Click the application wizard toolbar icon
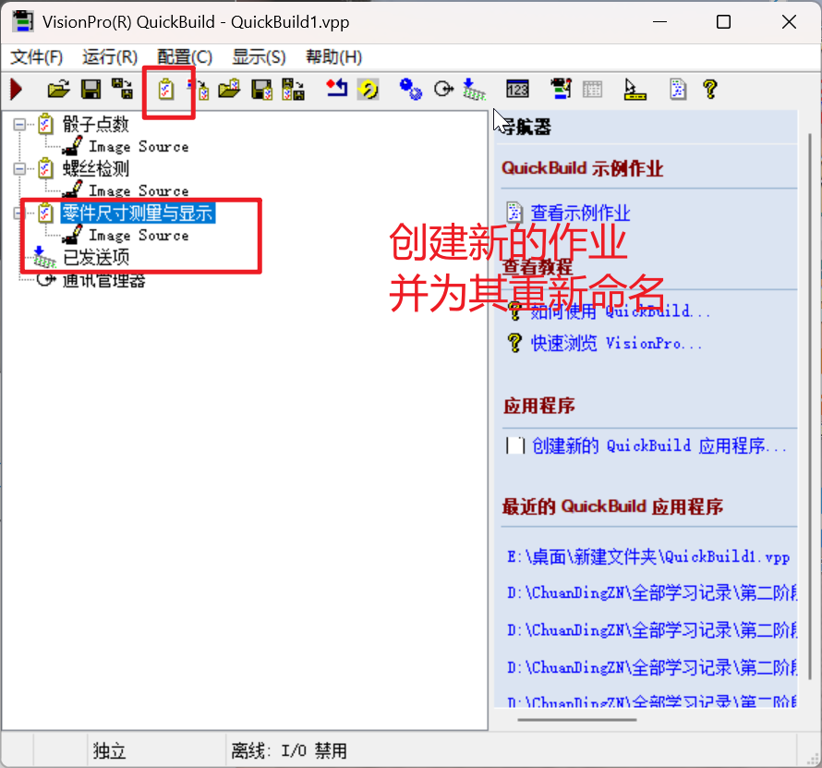822x768 pixels. pyautogui.click(x=561, y=89)
